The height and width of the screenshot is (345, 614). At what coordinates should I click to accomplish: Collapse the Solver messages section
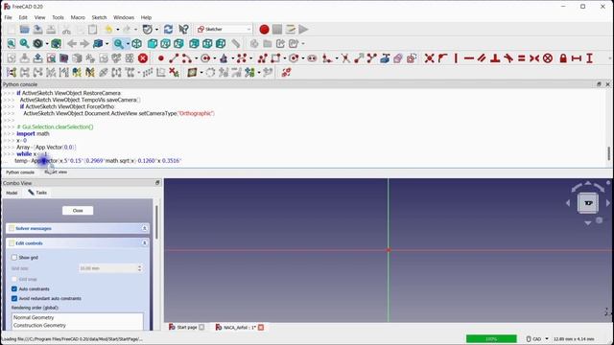tap(145, 228)
